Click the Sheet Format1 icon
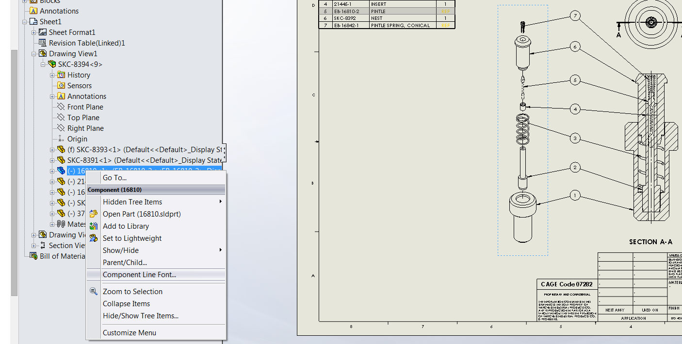Image resolution: width=682 pixels, height=344 pixels. 43,32
